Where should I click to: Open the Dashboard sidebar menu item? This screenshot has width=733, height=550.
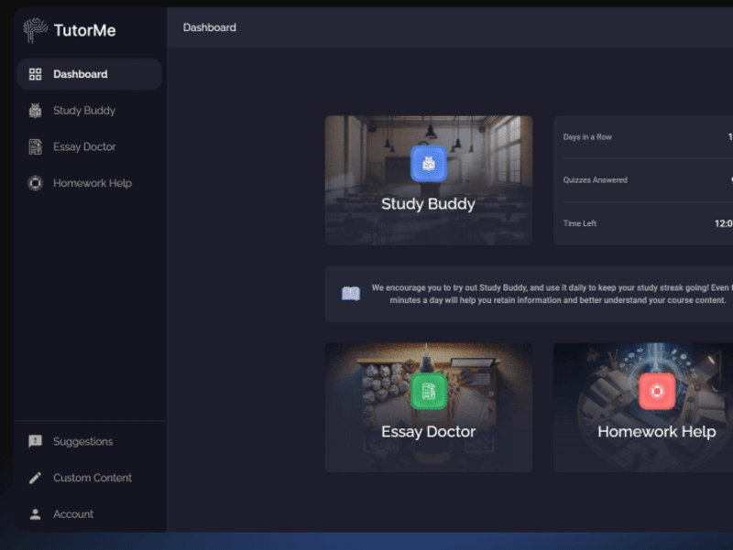(89, 74)
